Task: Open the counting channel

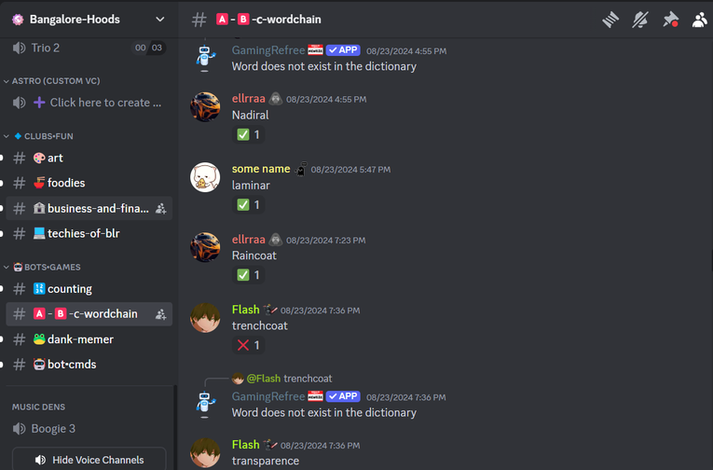Action: 89,289
